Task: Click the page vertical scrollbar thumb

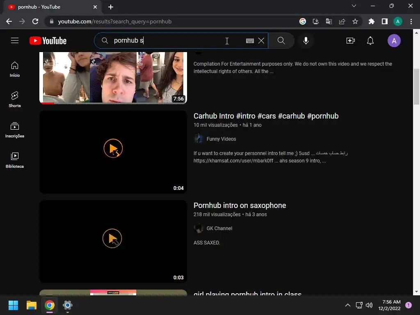Action: pyautogui.click(x=416, y=87)
